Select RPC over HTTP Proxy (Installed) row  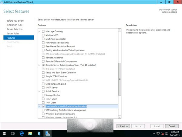pos(60,69)
